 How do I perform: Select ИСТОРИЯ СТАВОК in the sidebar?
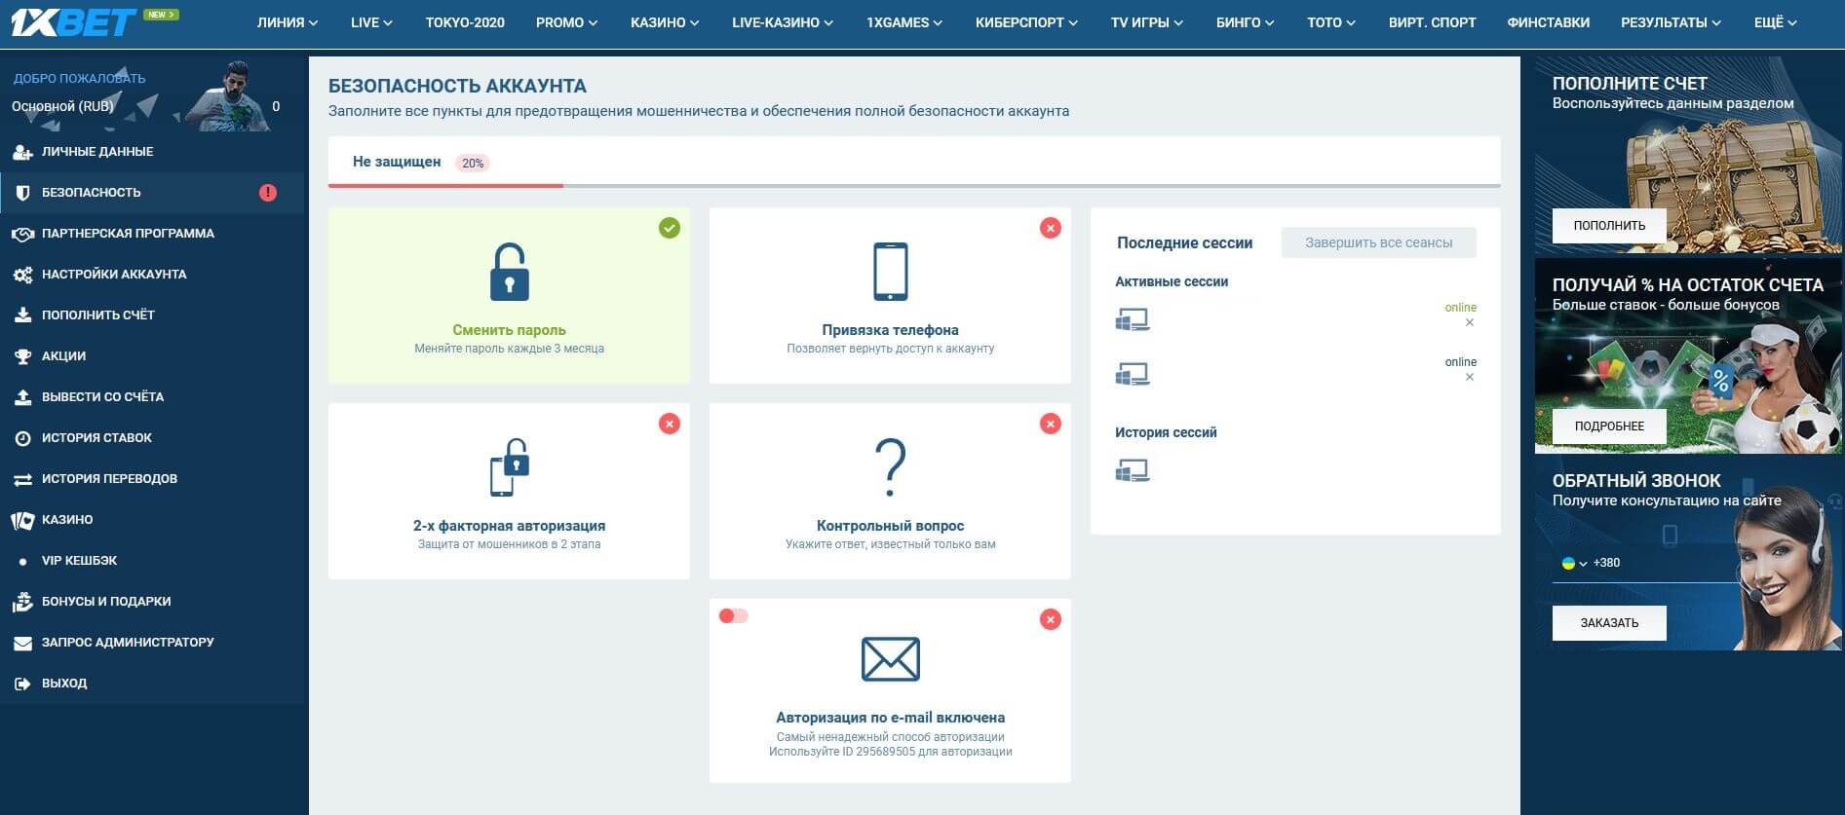[x=96, y=438]
